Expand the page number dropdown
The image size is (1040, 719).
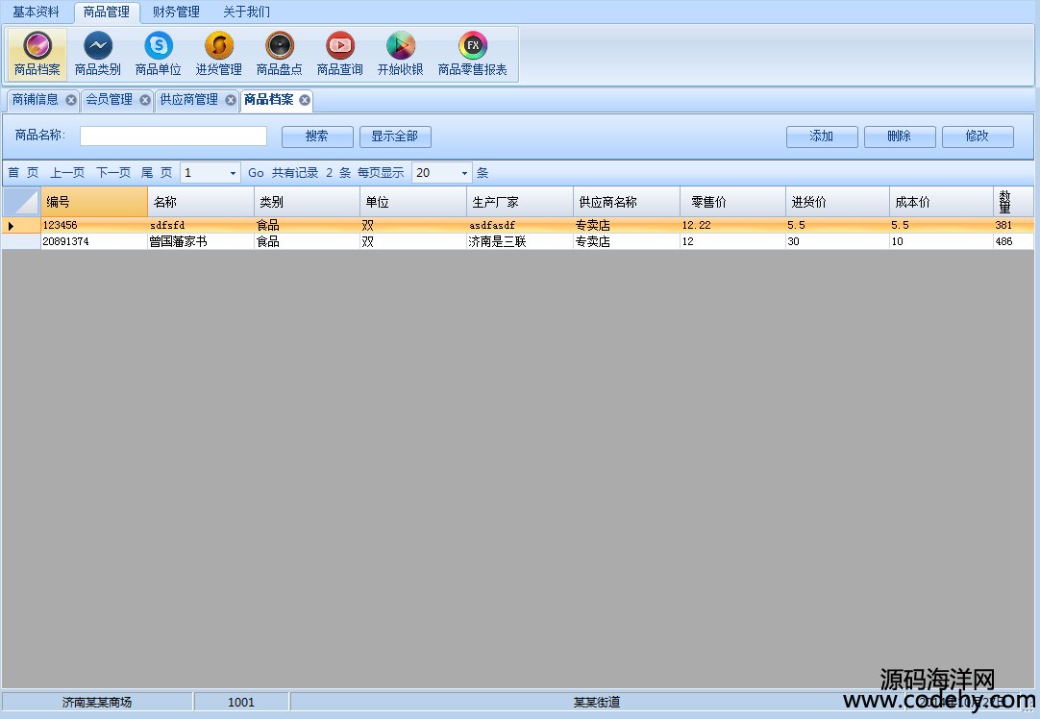233,173
